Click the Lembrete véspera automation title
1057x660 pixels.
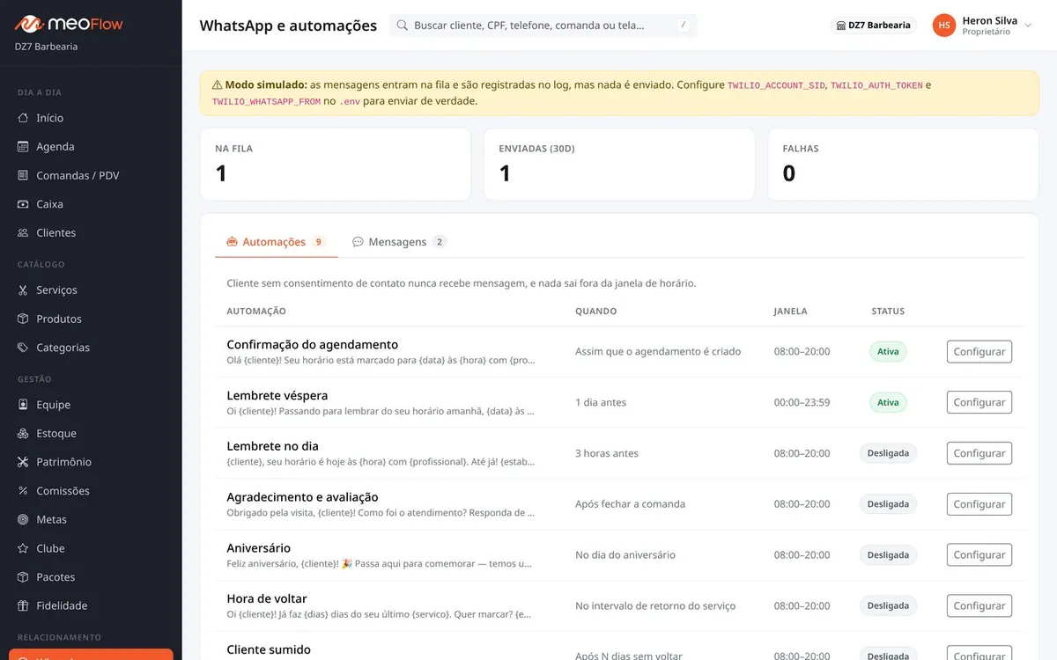click(277, 396)
